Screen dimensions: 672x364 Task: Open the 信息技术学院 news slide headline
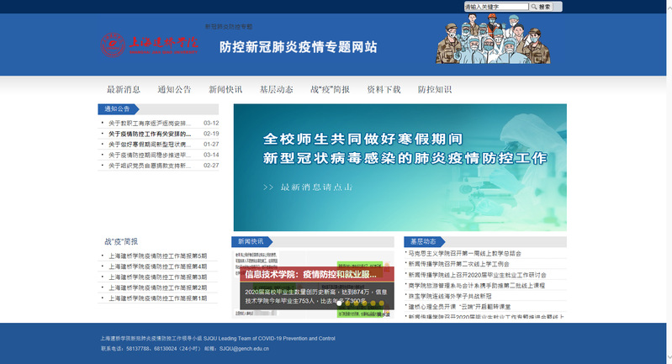(311, 274)
